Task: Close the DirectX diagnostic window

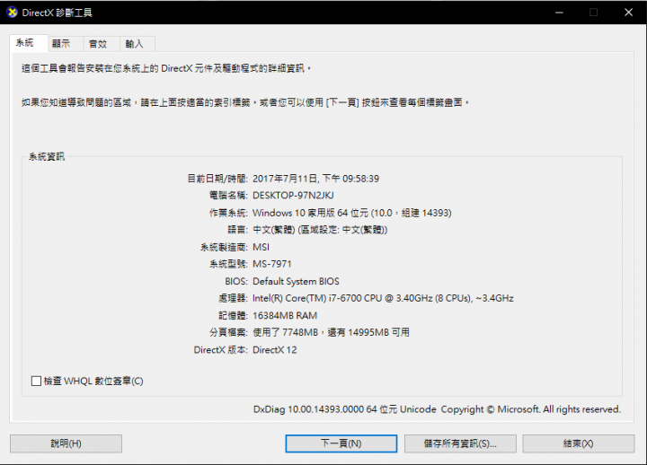Action: coord(628,13)
